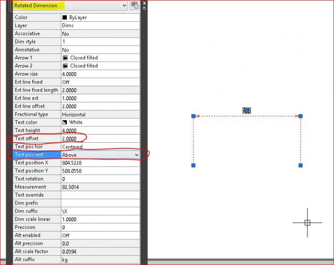
Task: Edit the Ext line offset 2.0000 field
Action: tap(100, 106)
